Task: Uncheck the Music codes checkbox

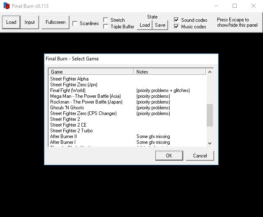Action: [176, 26]
